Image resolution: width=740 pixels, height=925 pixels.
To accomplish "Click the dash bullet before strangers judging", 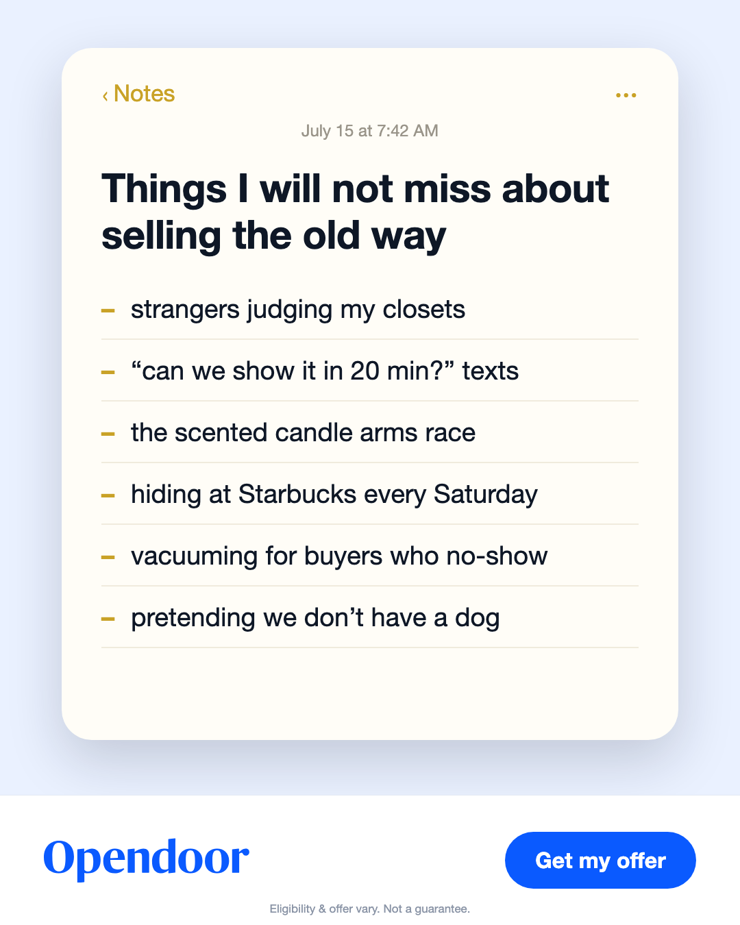I will pyautogui.click(x=108, y=310).
